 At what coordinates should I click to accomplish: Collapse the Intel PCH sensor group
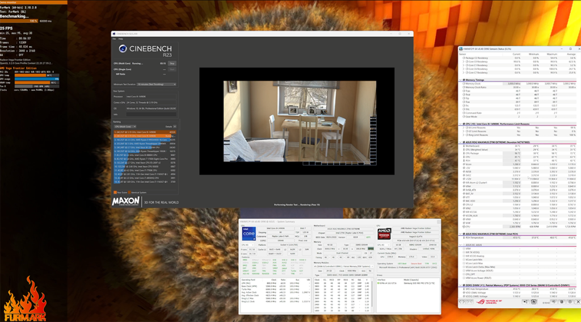(x=461, y=234)
